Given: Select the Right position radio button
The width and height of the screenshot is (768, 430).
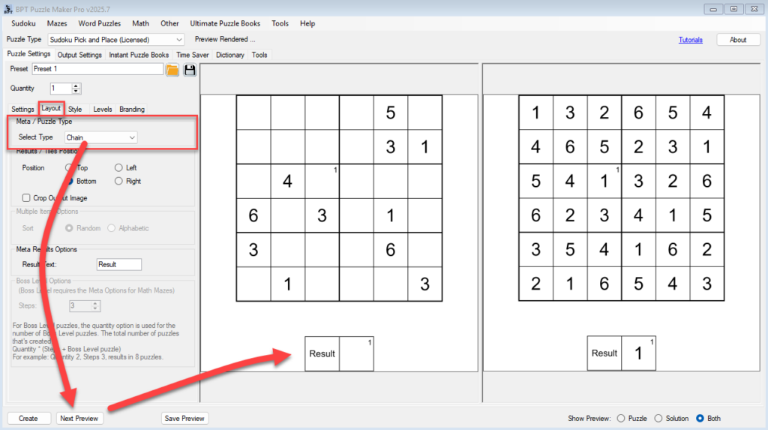Looking at the screenshot, I should [x=119, y=182].
